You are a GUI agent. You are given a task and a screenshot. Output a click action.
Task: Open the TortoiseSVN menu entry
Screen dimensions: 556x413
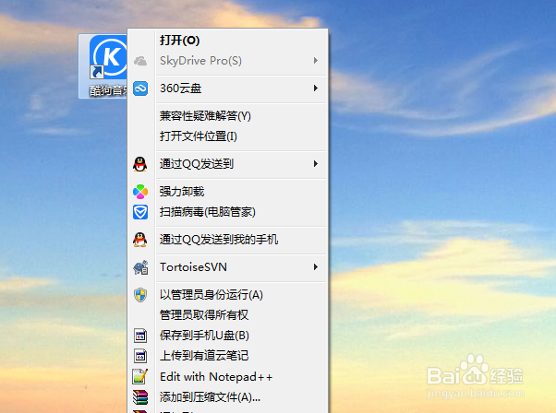point(227,266)
